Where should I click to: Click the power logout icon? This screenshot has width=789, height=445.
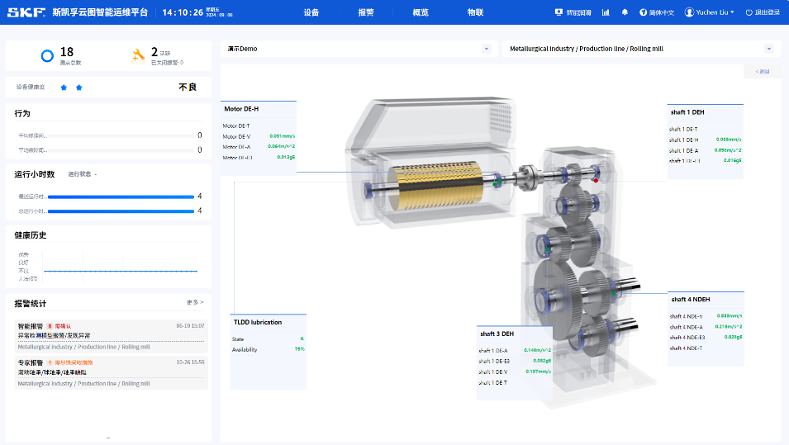point(749,12)
